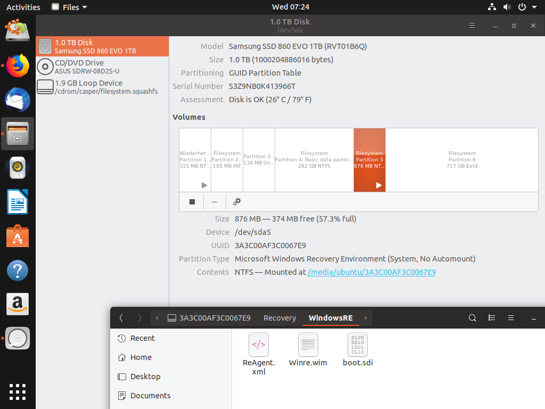Screen dimensions: 545x409
Task: Launch Rhythmbox from the dock
Action: (x=18, y=168)
